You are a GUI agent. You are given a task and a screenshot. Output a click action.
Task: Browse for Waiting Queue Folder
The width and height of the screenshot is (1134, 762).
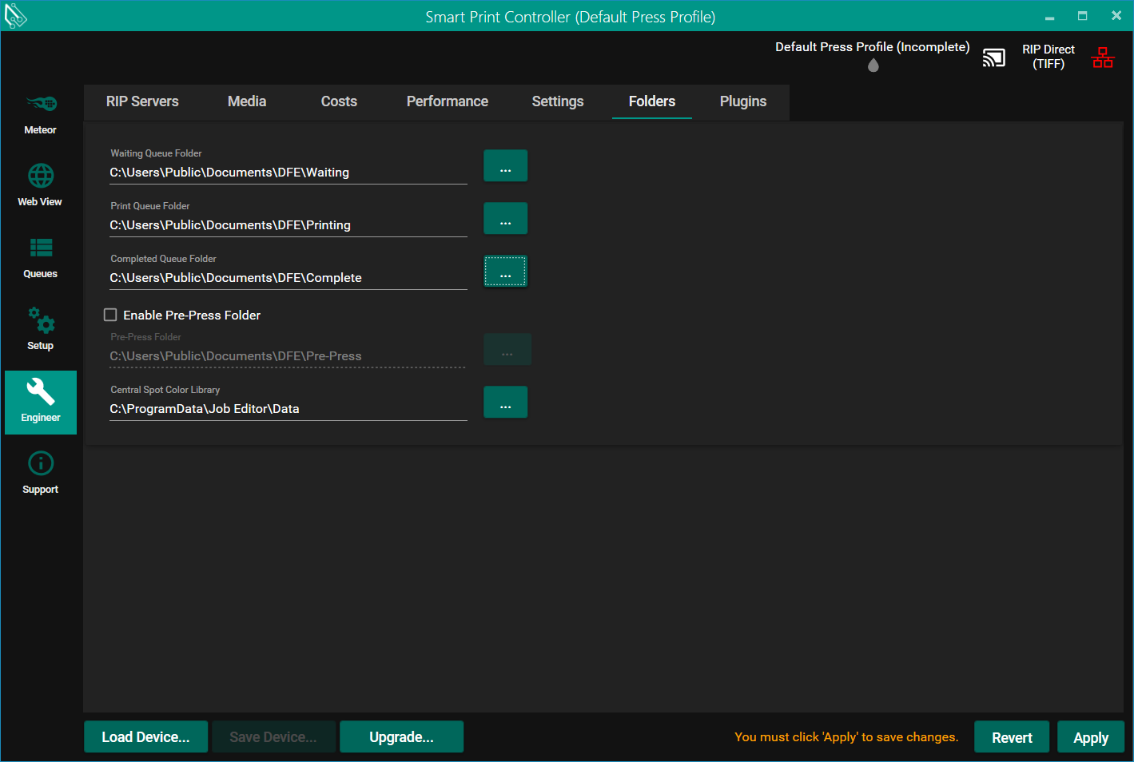coord(505,166)
